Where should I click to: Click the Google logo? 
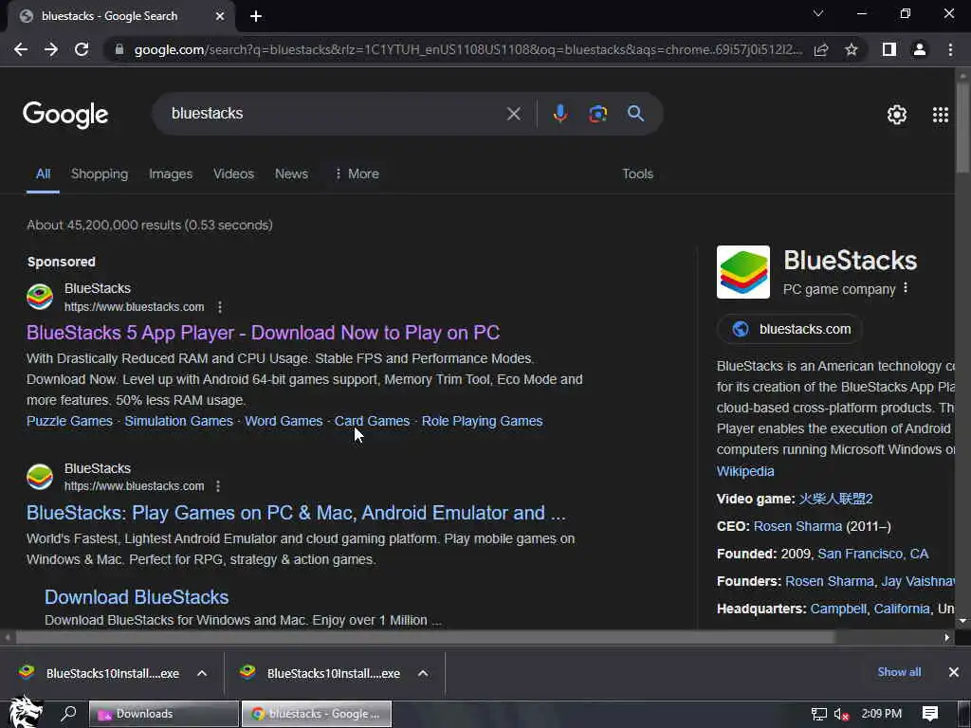65,115
